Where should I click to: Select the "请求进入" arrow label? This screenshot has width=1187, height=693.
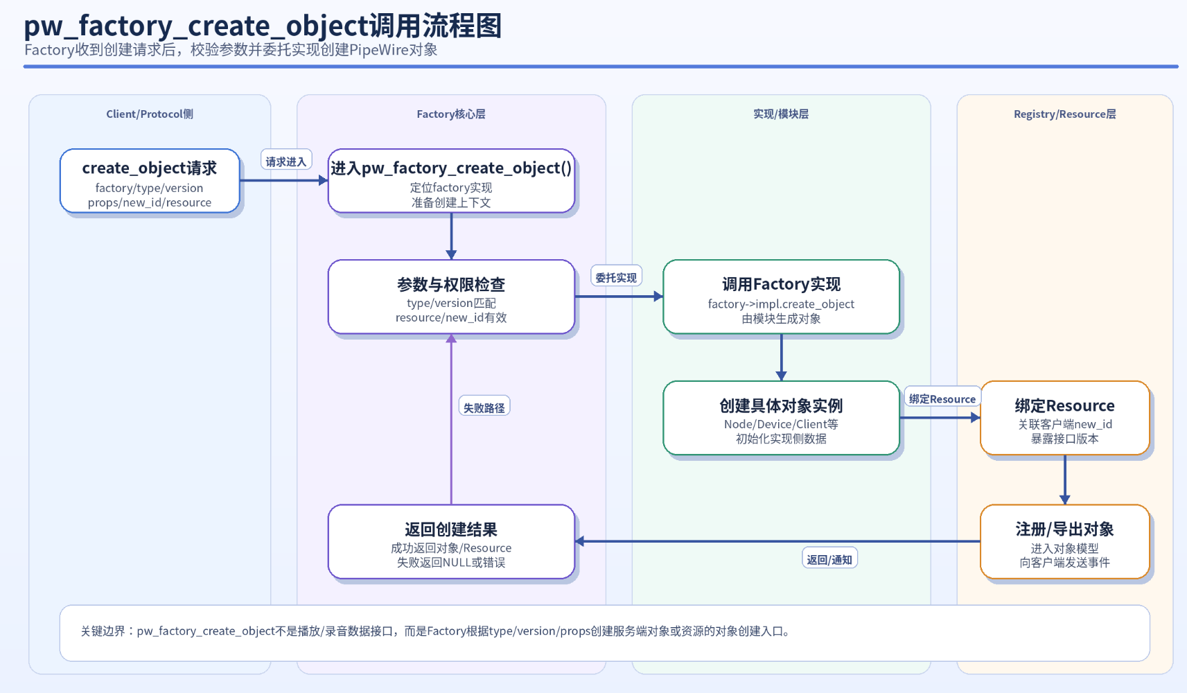(x=286, y=161)
